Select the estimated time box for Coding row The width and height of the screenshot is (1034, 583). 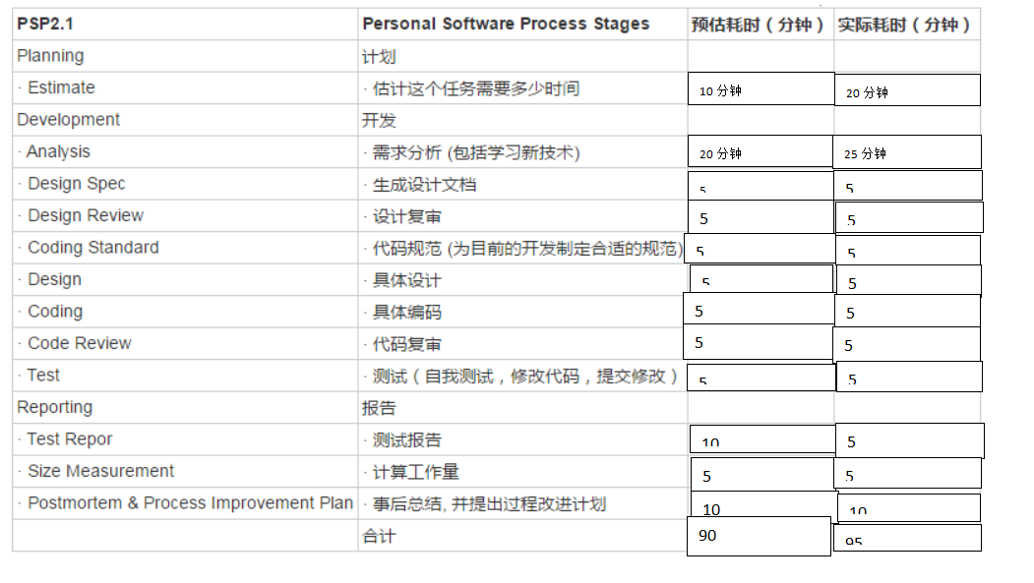[759, 311]
